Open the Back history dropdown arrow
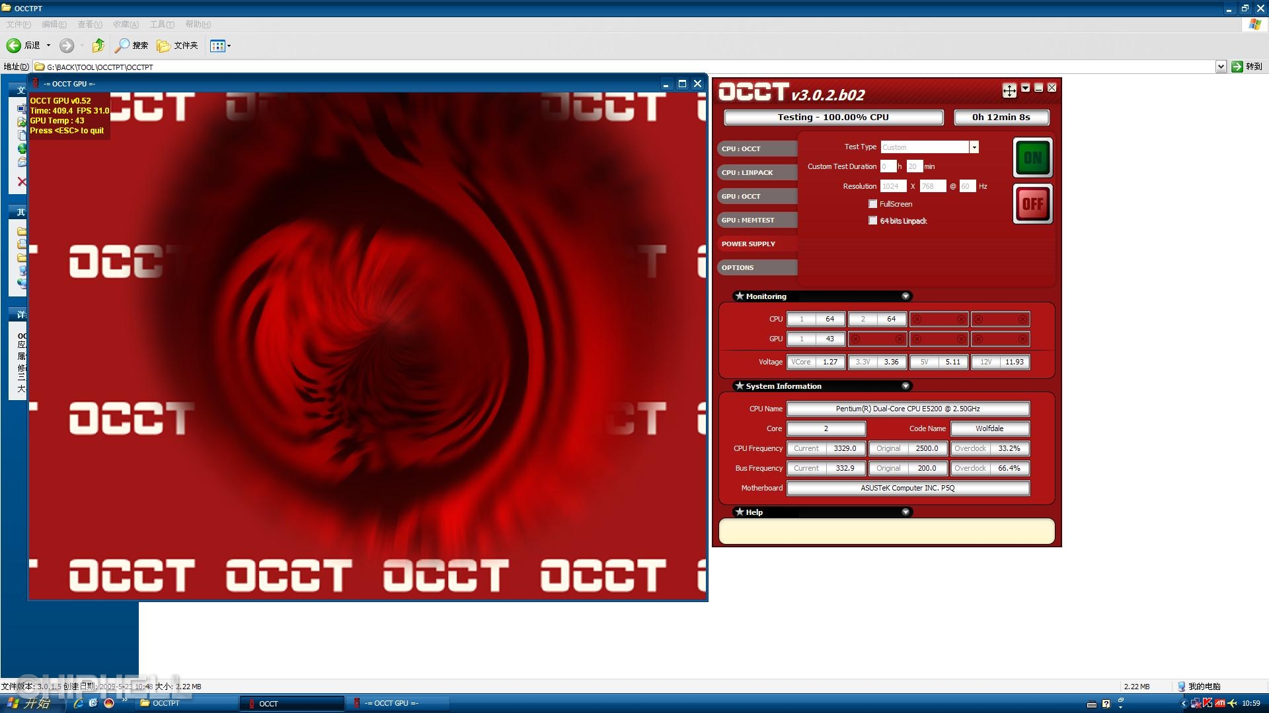Screen dimensions: 1269x713 pyautogui.click(x=48, y=46)
